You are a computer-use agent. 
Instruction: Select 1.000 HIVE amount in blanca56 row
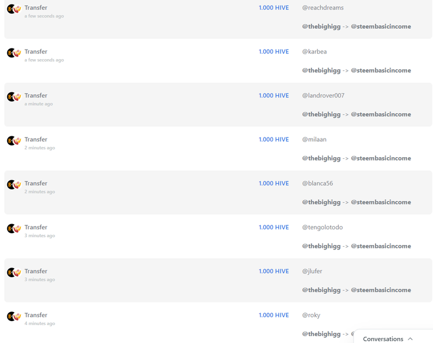tap(273, 183)
